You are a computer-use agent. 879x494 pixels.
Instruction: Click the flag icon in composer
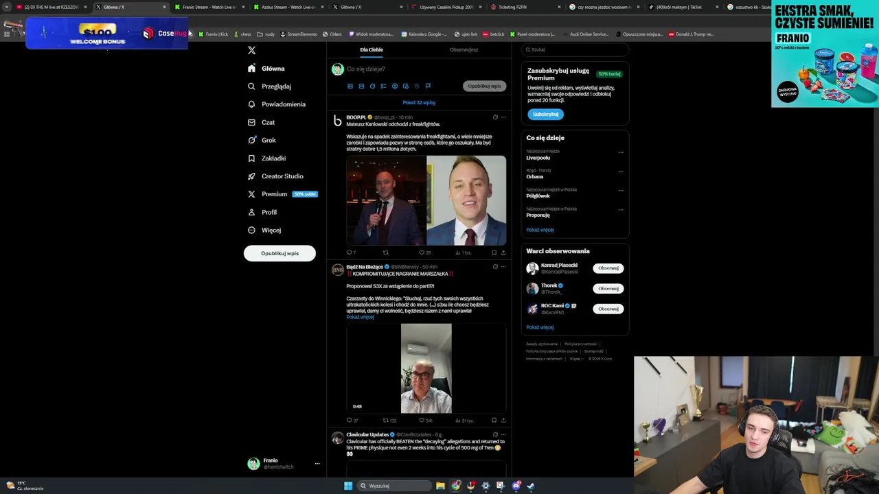point(428,86)
